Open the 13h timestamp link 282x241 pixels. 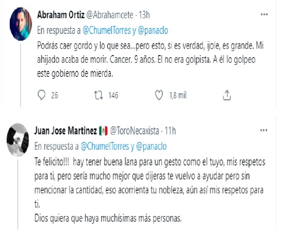144,15
